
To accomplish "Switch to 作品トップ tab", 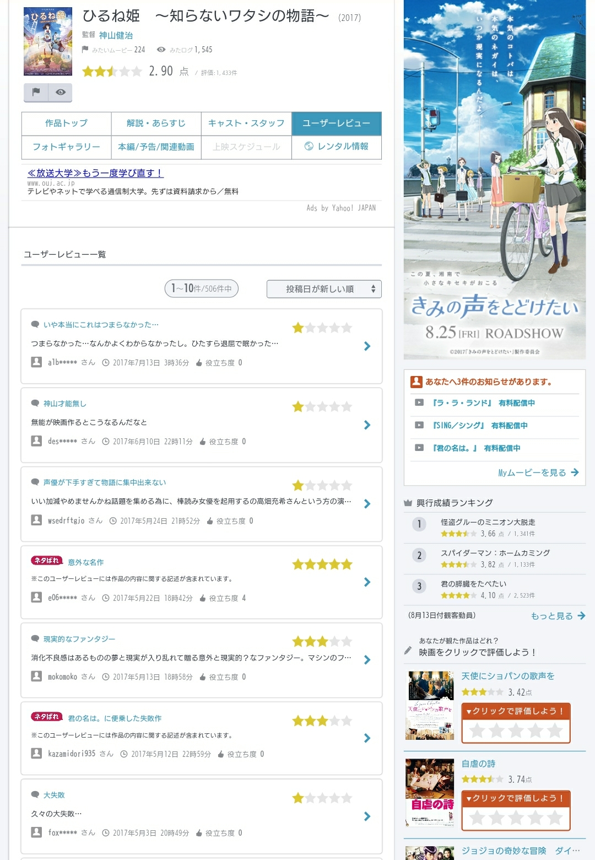I will click(x=67, y=123).
